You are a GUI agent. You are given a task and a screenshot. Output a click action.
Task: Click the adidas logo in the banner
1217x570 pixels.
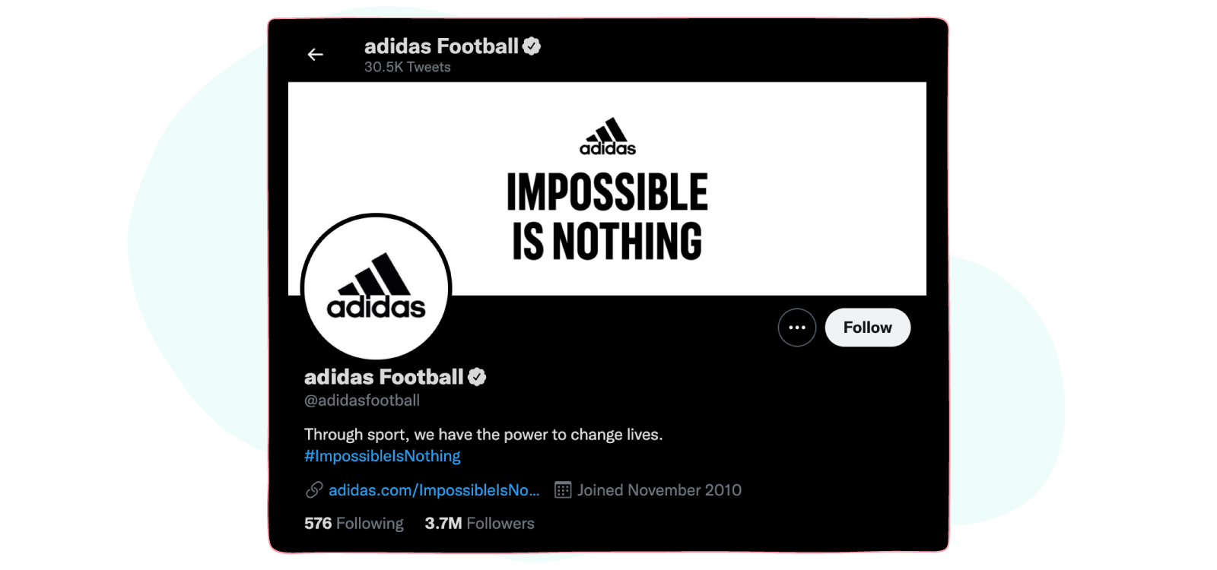point(606,135)
